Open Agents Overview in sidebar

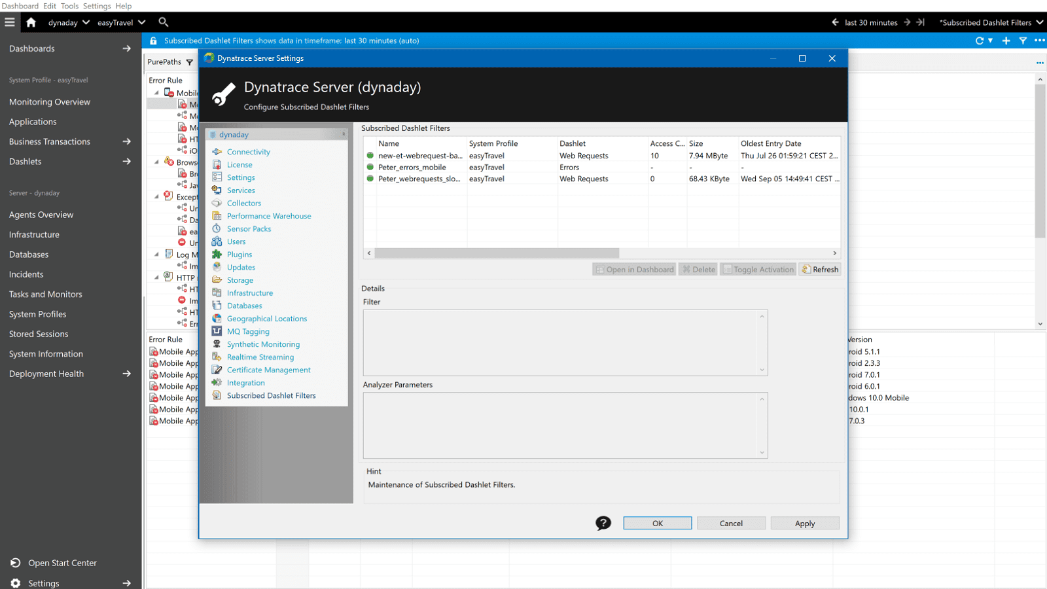41,215
